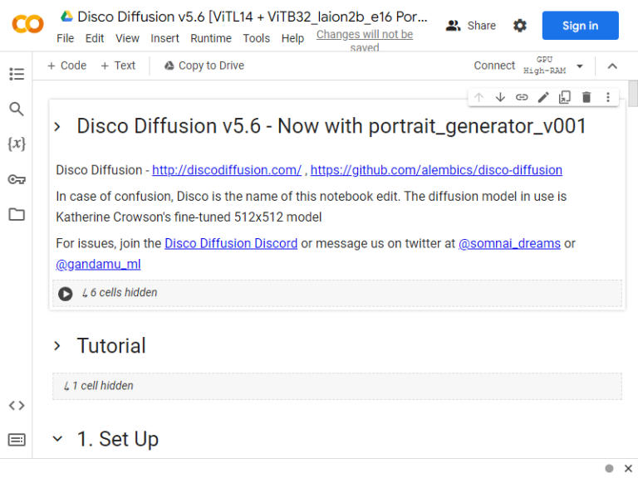Click the notebook title text
This screenshot has width=638, height=478.
tap(253, 17)
